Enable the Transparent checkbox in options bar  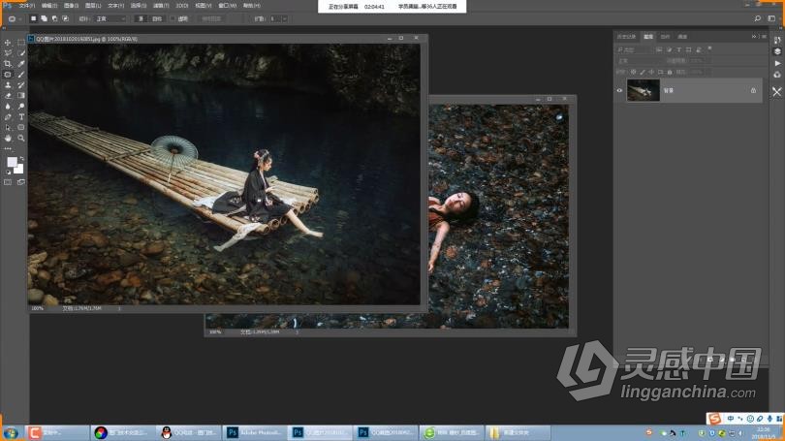pyautogui.click(x=173, y=19)
